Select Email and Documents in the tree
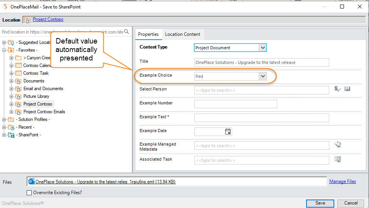Image resolution: width=369 pixels, height=208 pixels. click(43, 89)
